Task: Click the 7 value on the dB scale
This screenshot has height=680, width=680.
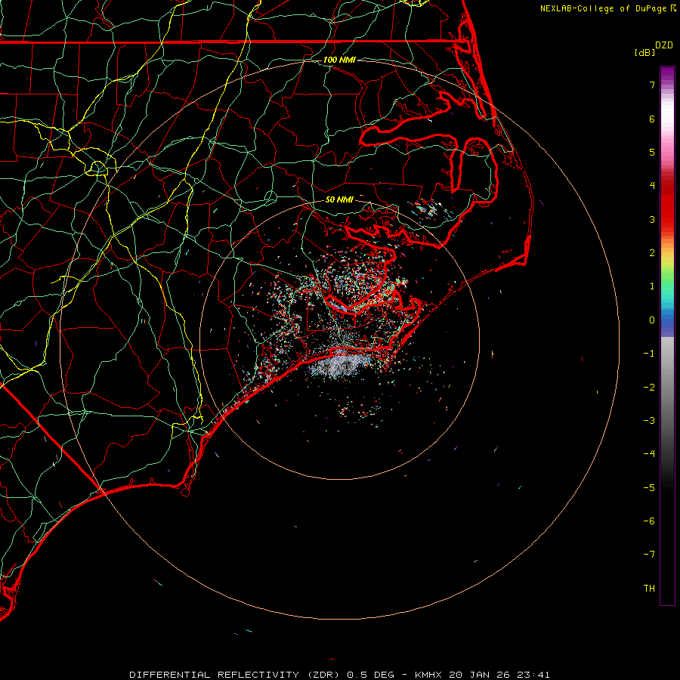Action: pyautogui.click(x=651, y=85)
